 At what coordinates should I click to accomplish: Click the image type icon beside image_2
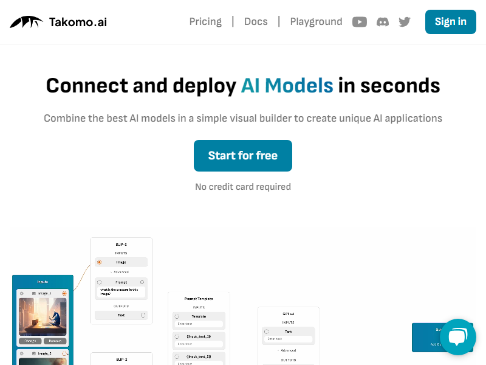pos(34,353)
